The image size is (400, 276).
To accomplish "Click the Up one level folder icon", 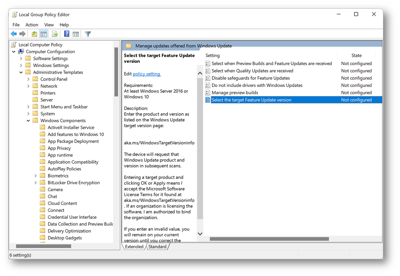I will click(x=35, y=34).
